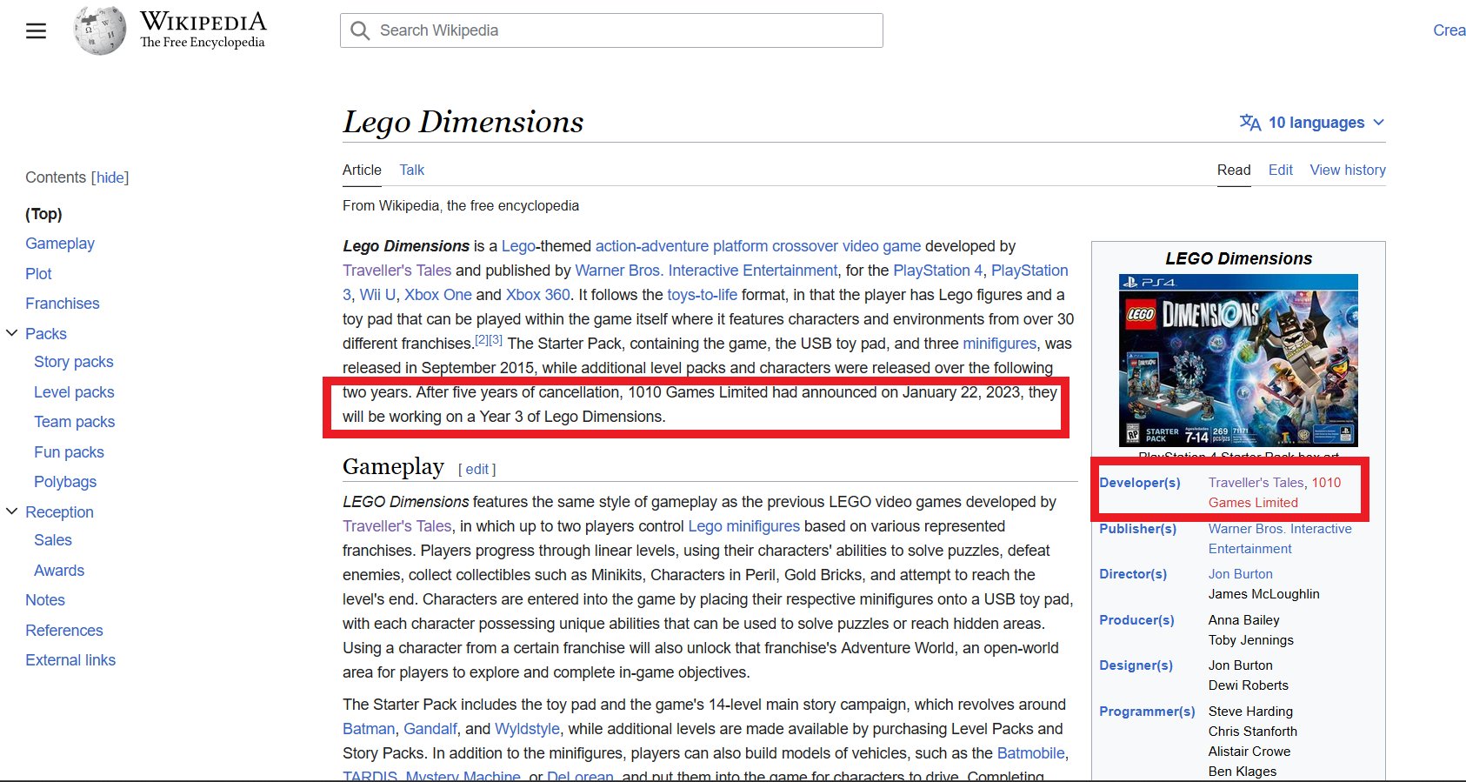Select the Edit tab
The image size is (1466, 782).
pyautogui.click(x=1281, y=170)
